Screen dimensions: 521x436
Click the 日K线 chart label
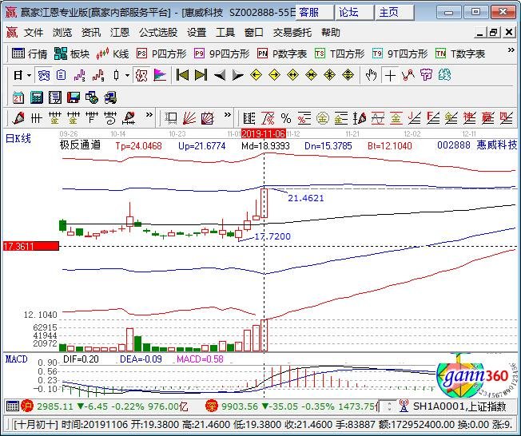tap(18, 138)
